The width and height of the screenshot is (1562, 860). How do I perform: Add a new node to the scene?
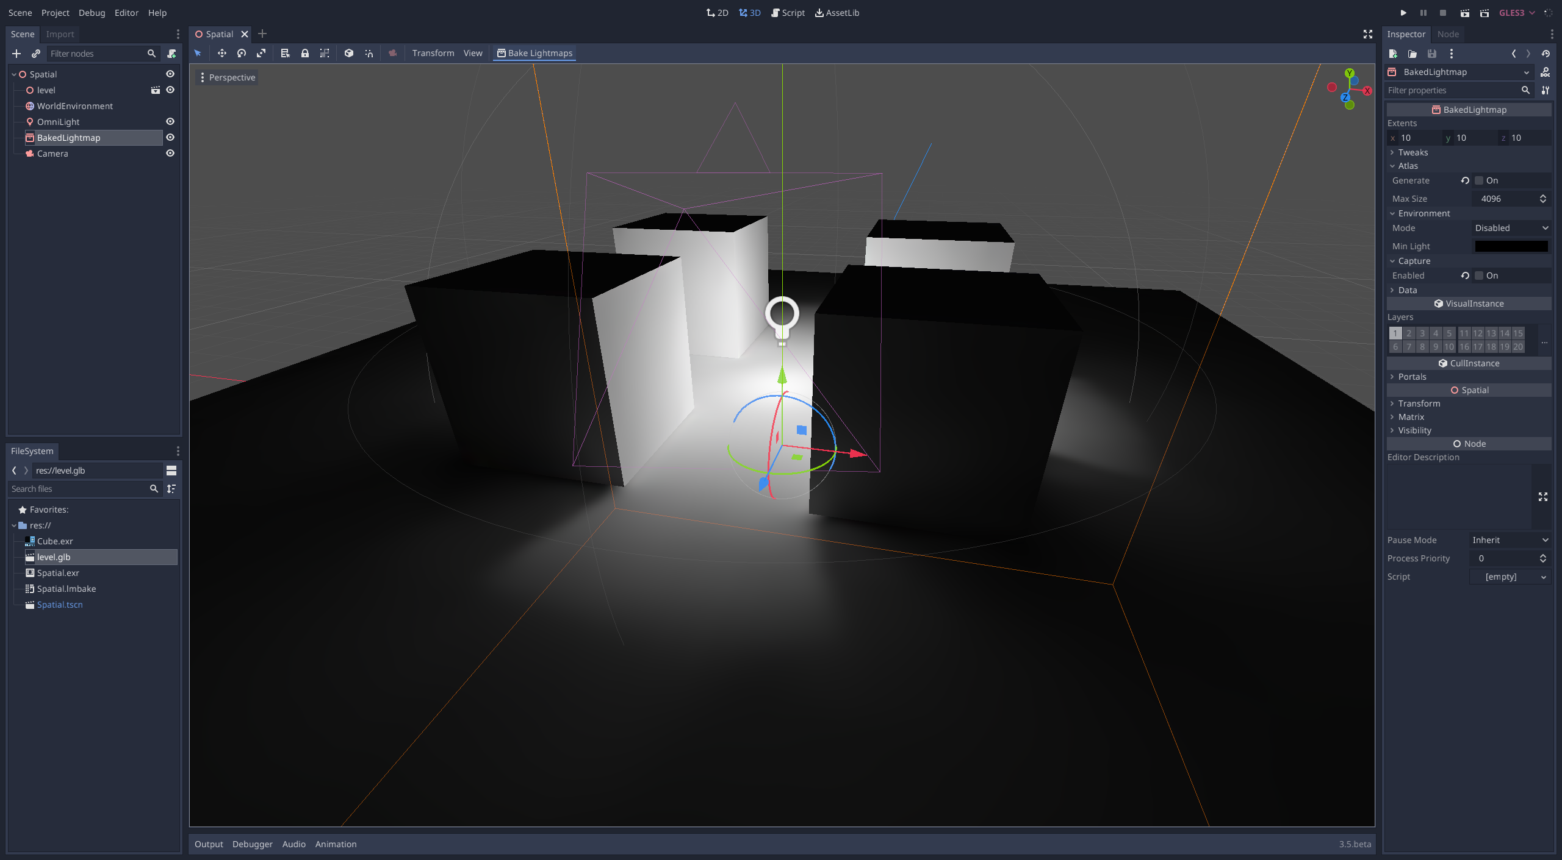[16, 54]
